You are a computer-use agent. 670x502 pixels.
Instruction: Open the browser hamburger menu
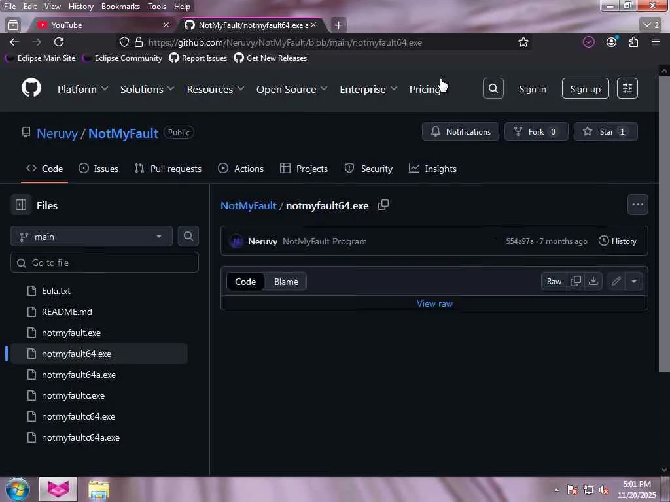(656, 42)
